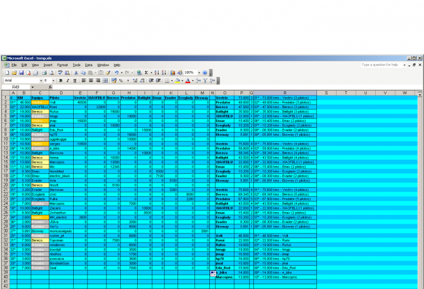Align text to the left
This screenshot has width=424, height=289.
pos(84,81)
